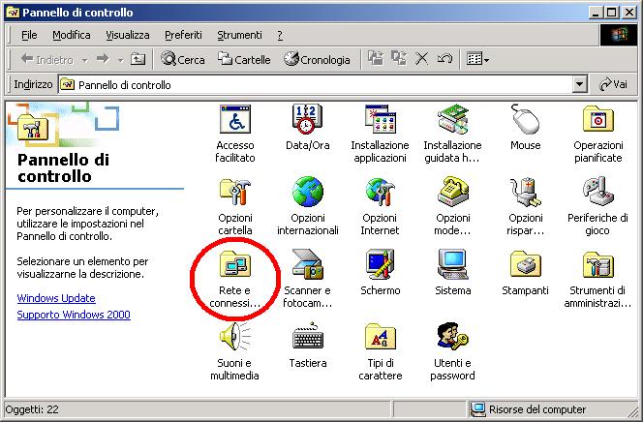
Task: Open Opzioni risparmio energia icon
Action: (525, 192)
